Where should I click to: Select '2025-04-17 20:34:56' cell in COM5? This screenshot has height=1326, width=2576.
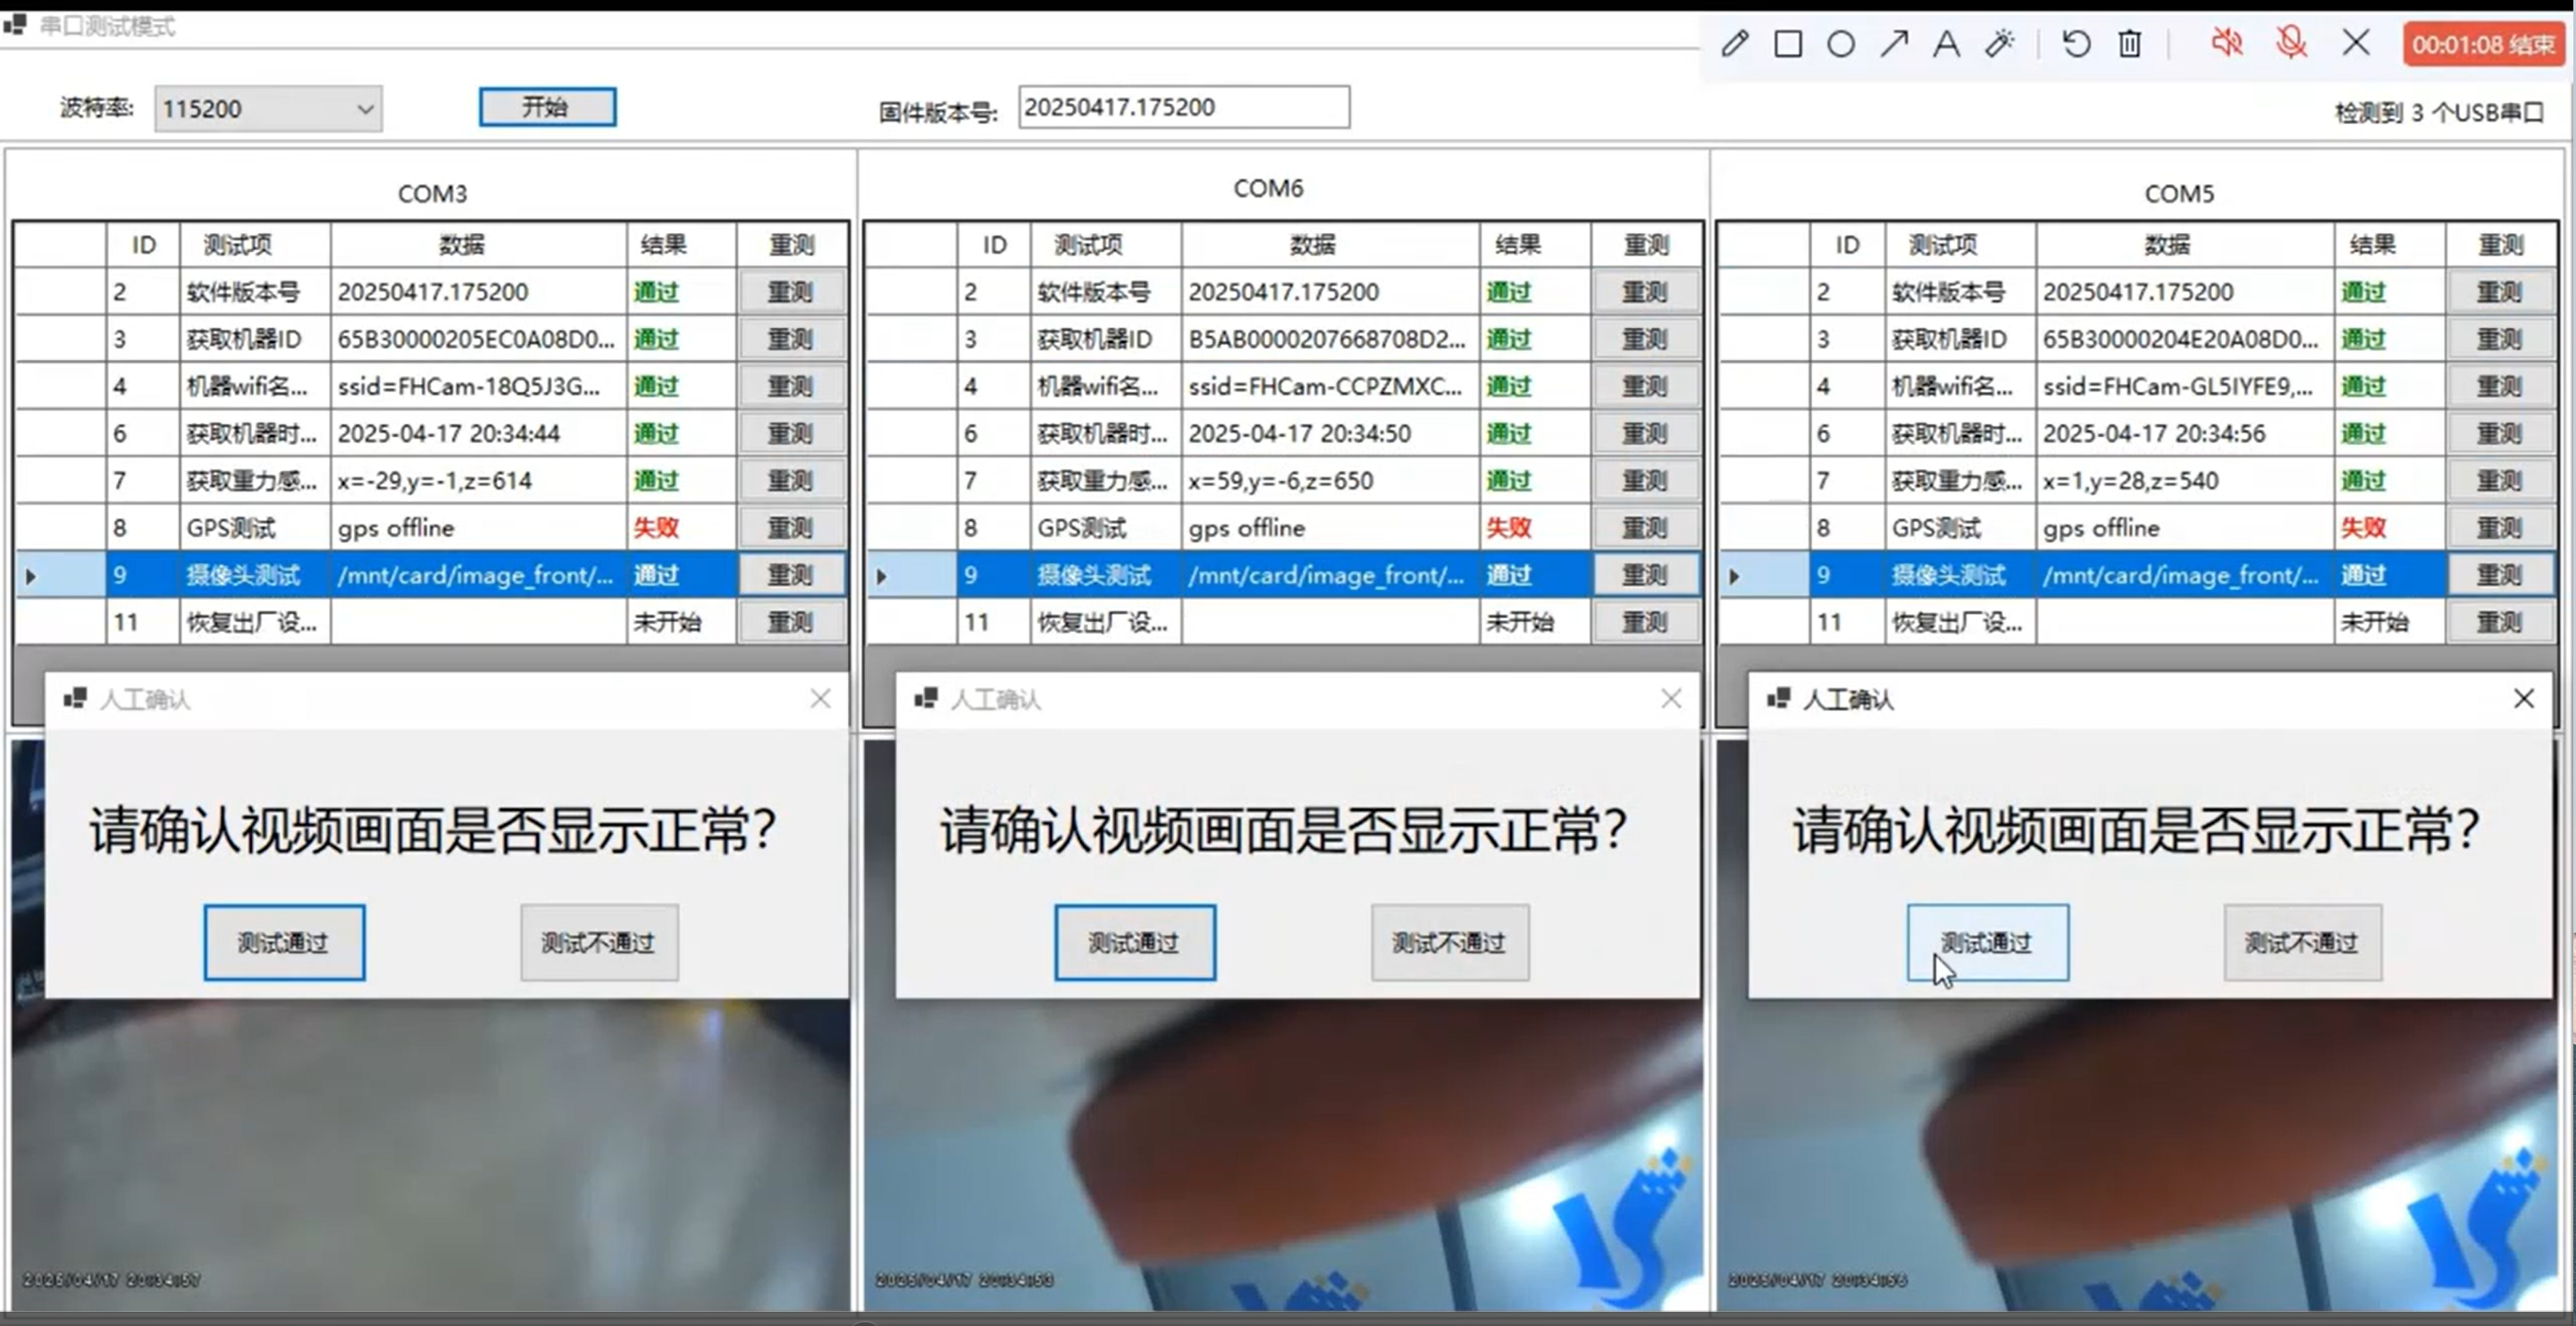point(2185,433)
